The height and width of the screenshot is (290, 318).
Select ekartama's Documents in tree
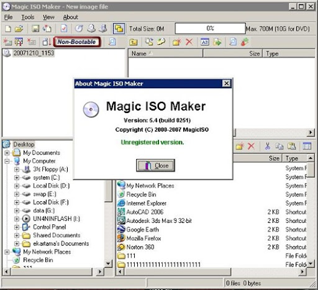coord(61,243)
